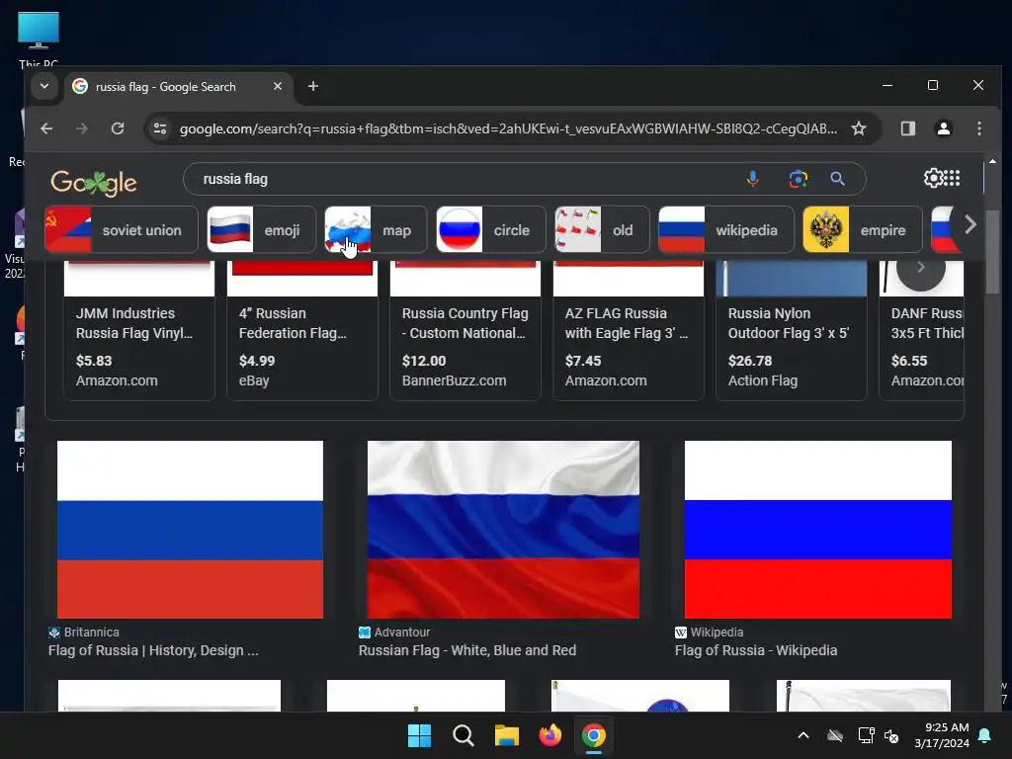Open AZ FLAG Russia with Eagle listing
Image resolution: width=1012 pixels, height=759 pixels.
tap(629, 330)
